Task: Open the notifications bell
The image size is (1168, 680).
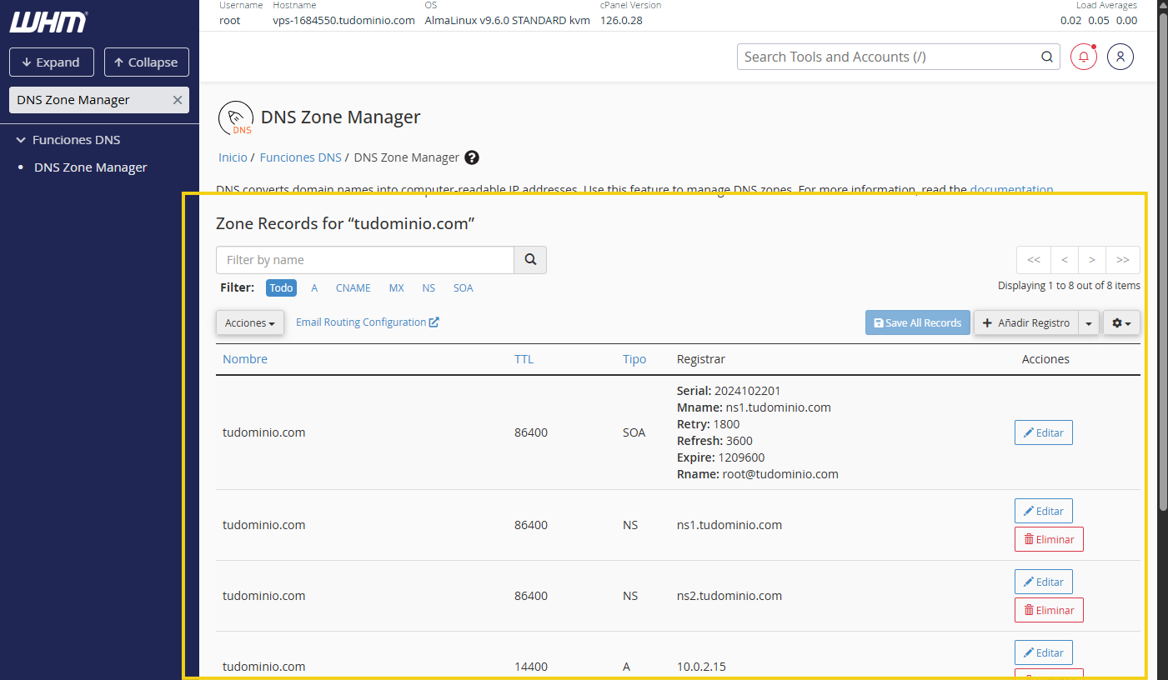Action: (x=1083, y=56)
